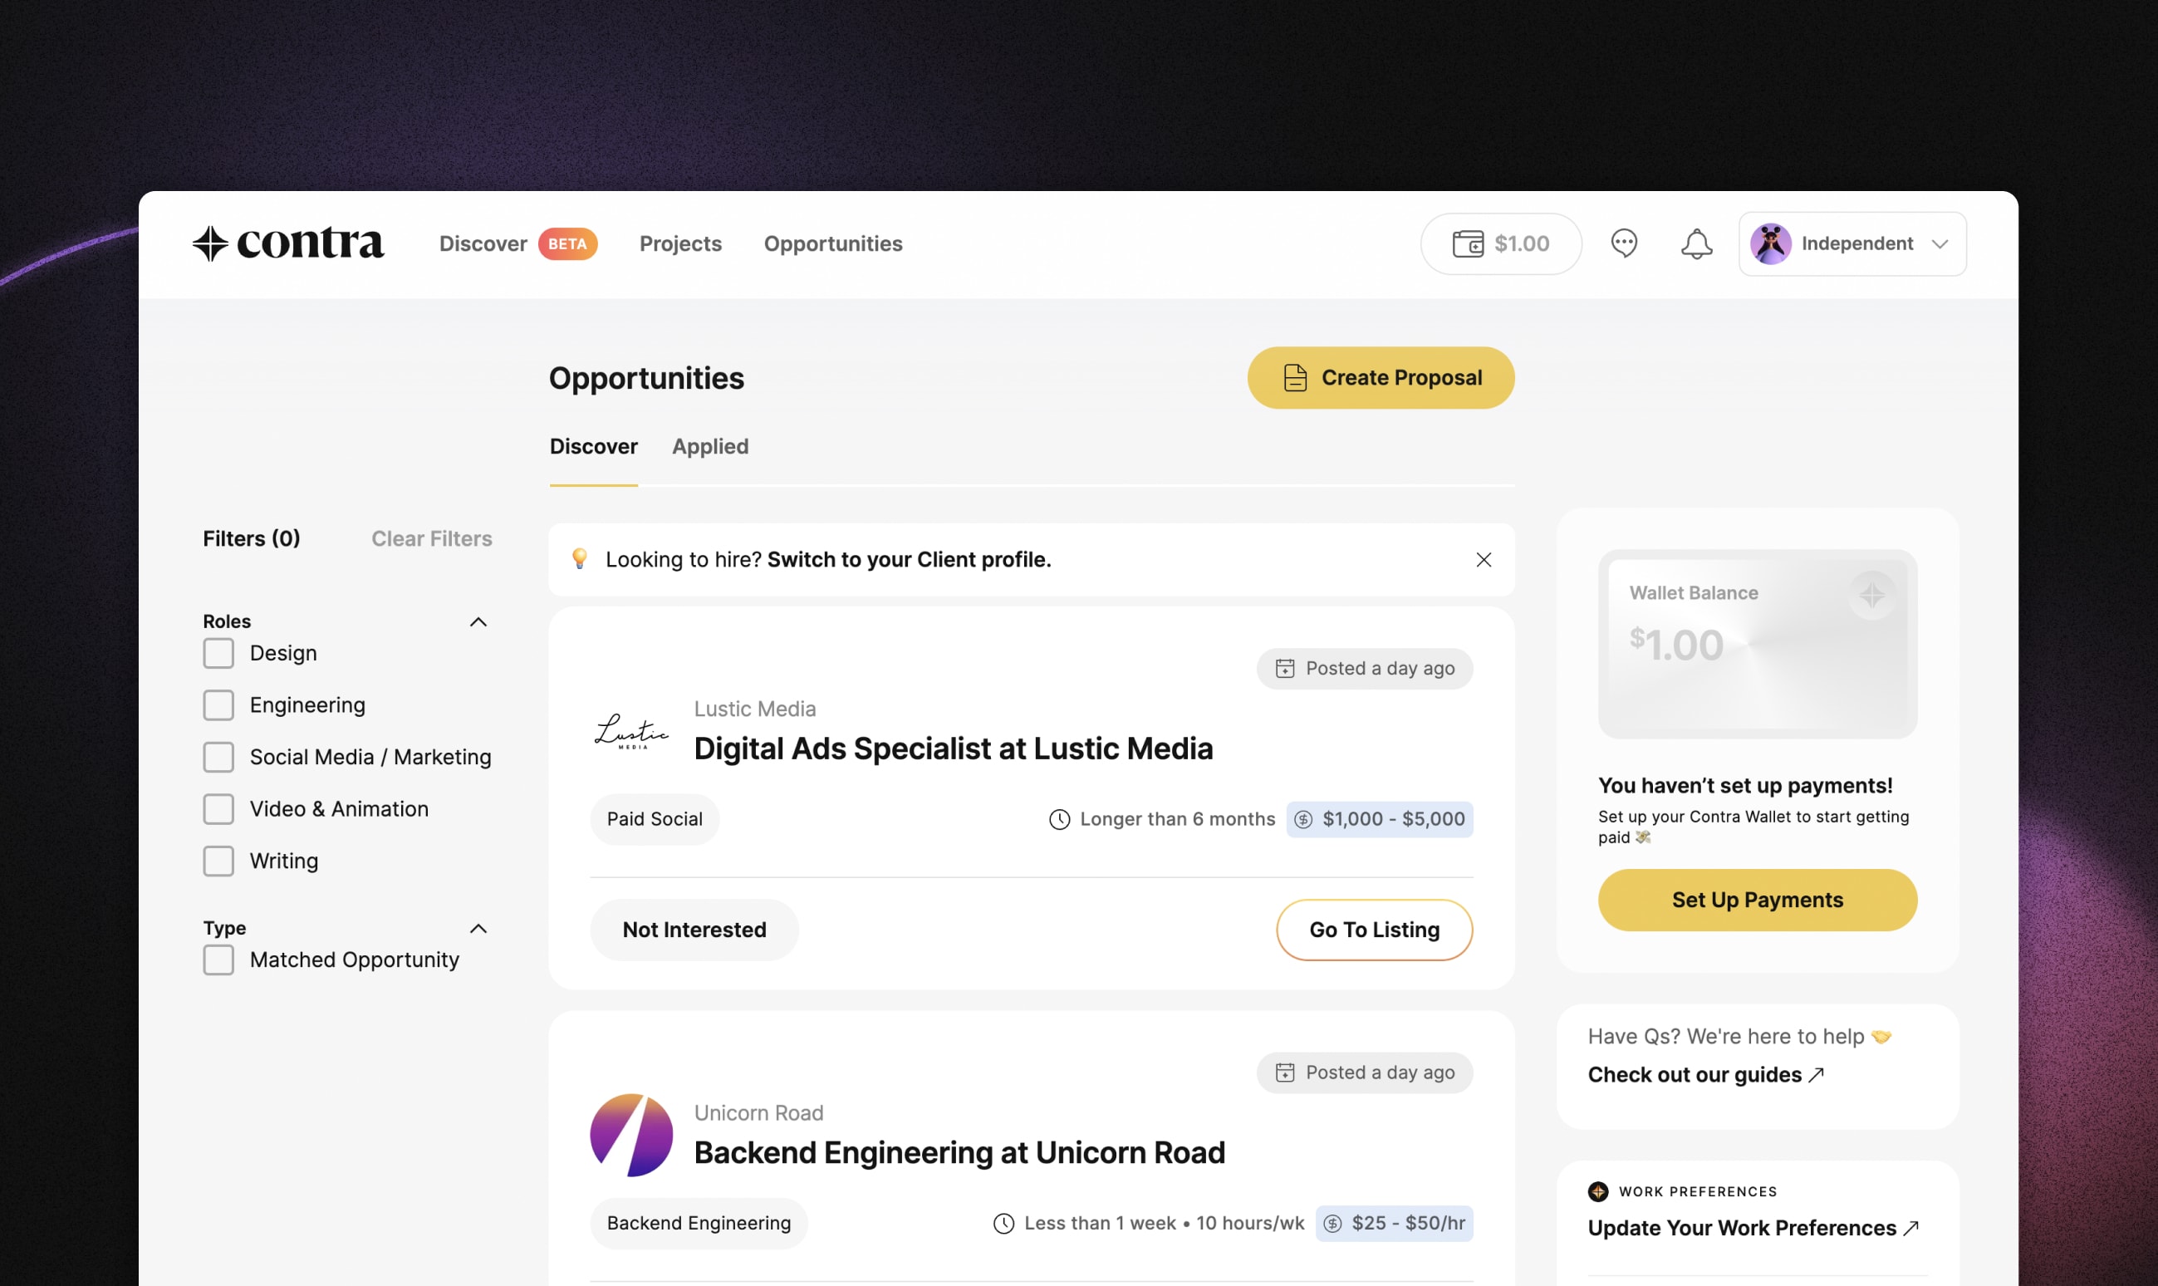Open Opportunities in top navigation
Viewport: 2158px width, 1286px height.
pyautogui.click(x=832, y=243)
